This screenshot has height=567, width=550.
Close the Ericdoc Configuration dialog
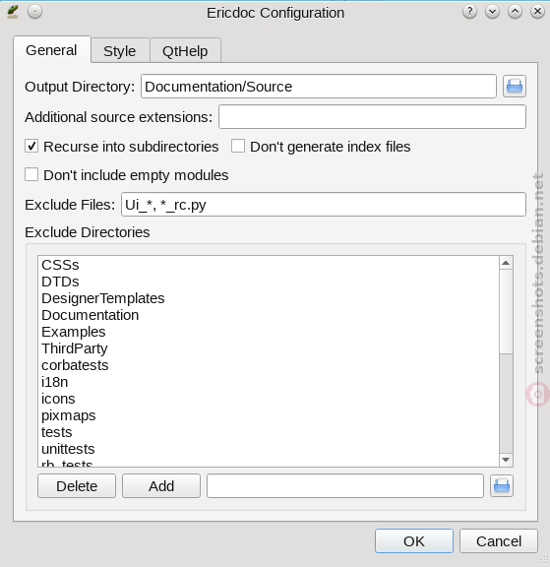(x=537, y=12)
